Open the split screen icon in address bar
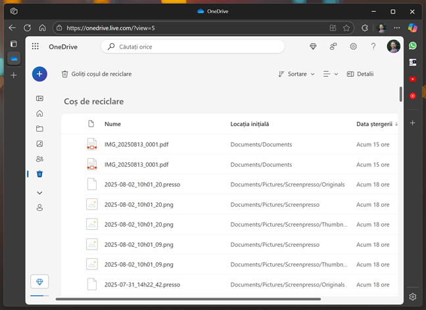Screen dimensions: 426x310 [x=333, y=28]
